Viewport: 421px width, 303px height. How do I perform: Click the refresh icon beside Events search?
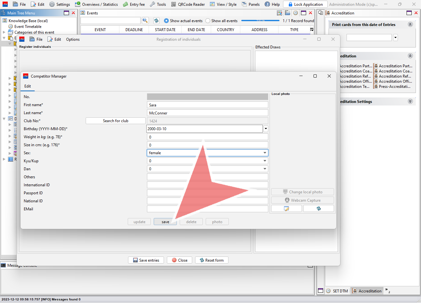pos(156,21)
